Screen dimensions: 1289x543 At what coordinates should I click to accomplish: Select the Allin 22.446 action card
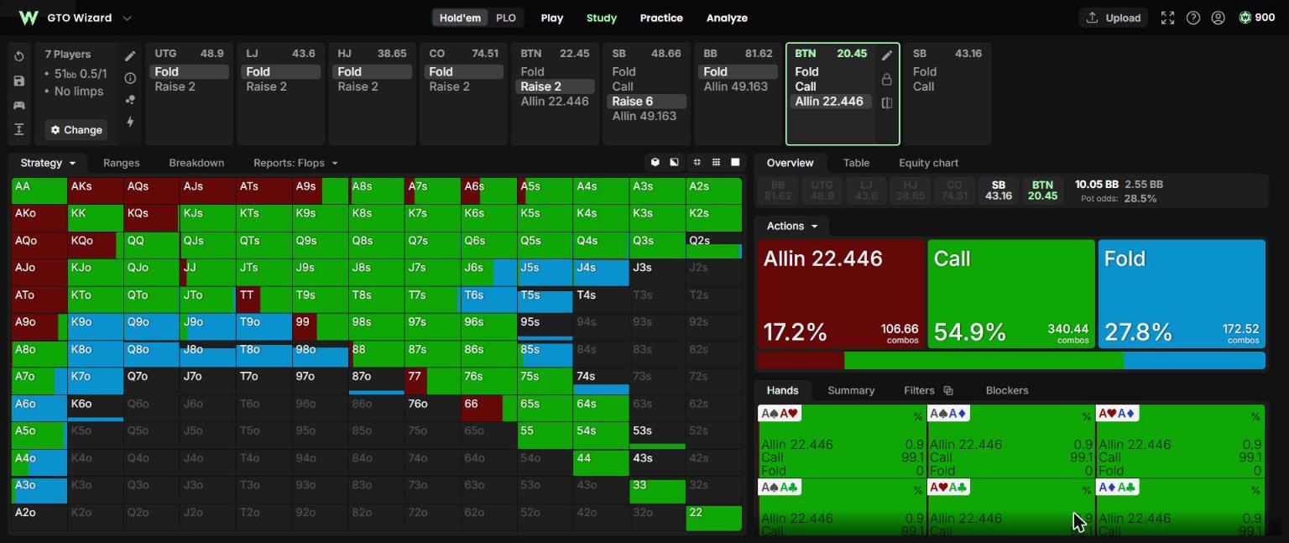841,294
